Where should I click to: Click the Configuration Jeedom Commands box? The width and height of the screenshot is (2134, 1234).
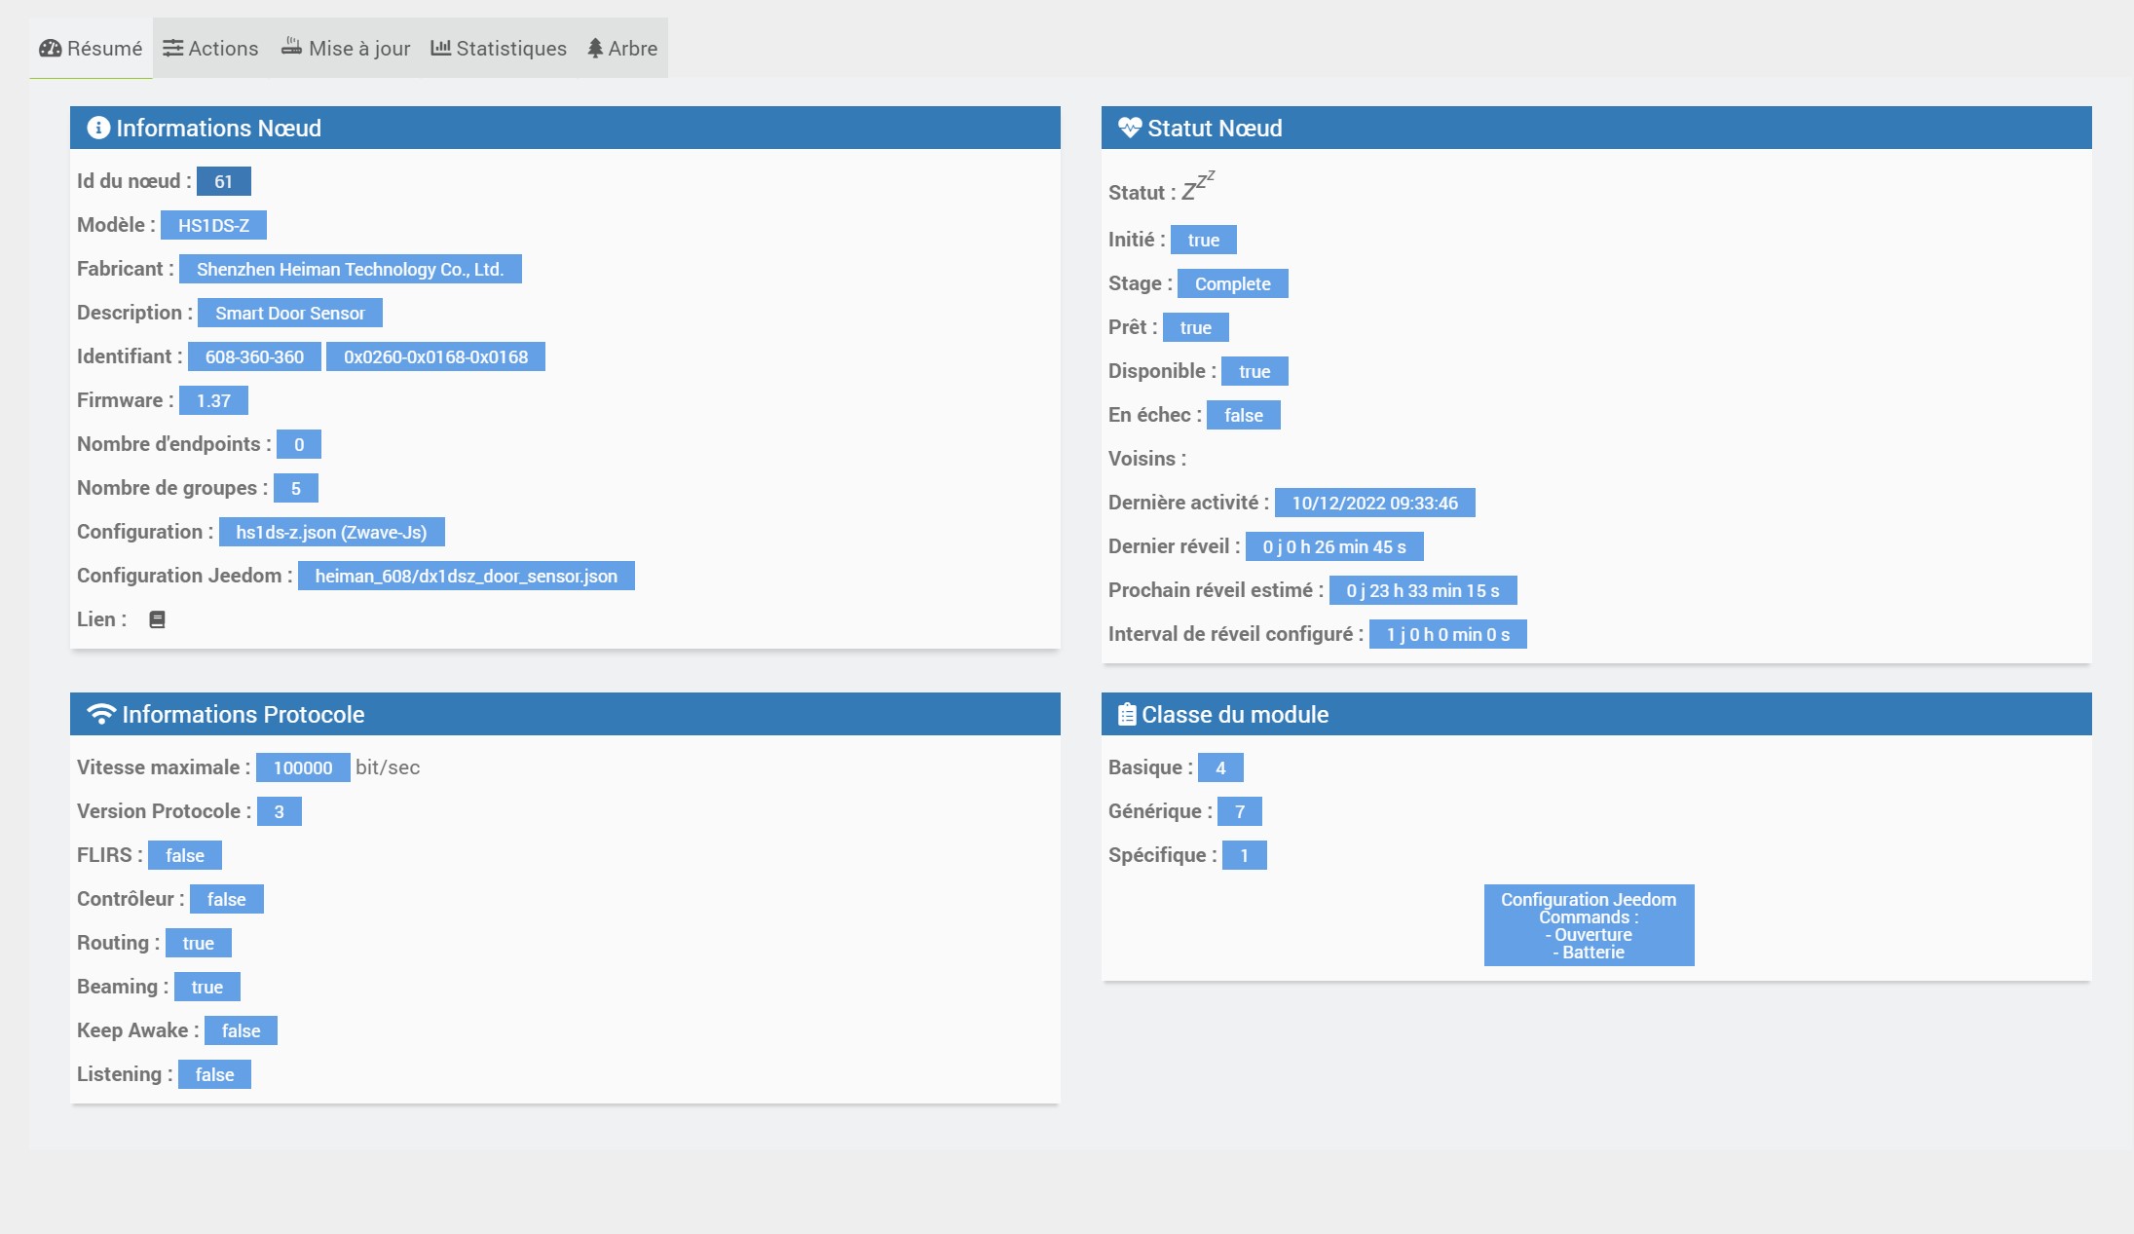(1589, 925)
